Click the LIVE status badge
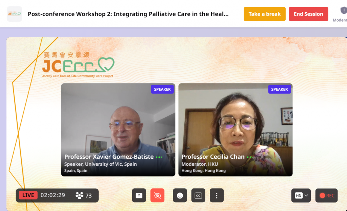The height and width of the screenshot is (211, 347). click(28, 195)
